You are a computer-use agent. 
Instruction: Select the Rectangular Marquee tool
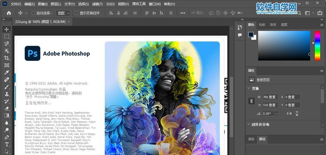point(7,37)
